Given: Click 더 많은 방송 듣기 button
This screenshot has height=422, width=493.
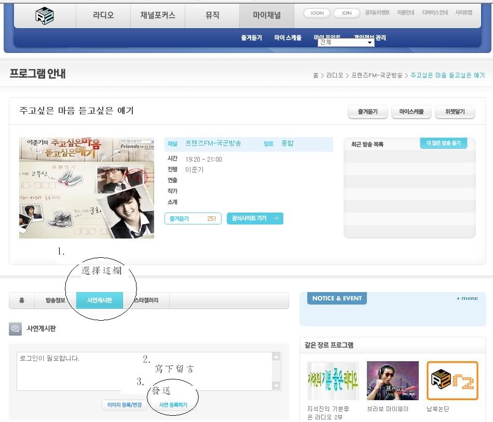Looking at the screenshot, I should click(443, 143).
